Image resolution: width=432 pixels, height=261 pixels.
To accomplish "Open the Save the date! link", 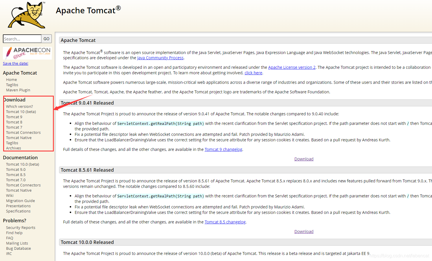I will pos(16,63).
